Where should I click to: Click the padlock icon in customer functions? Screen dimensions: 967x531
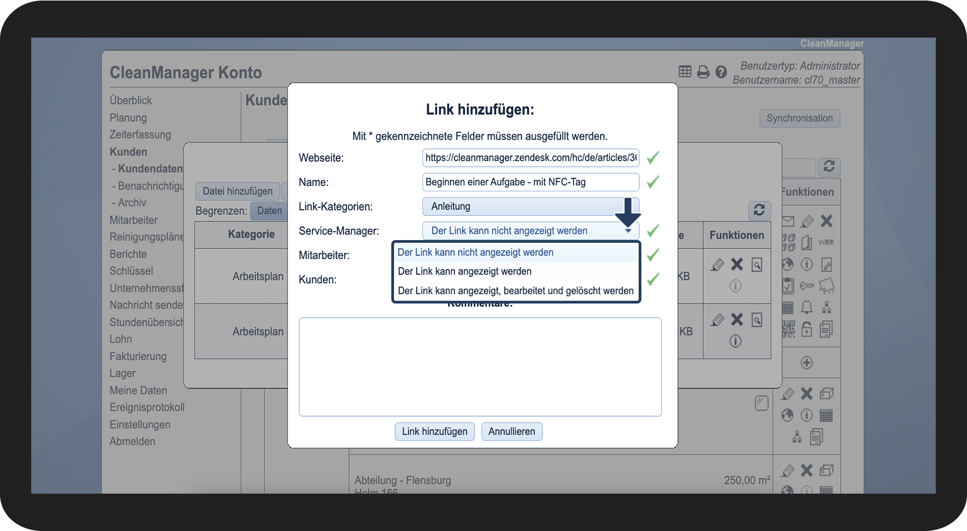(807, 329)
